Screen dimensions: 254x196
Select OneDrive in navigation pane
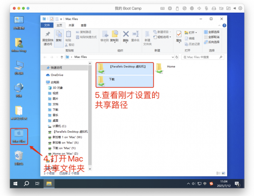click(55, 75)
